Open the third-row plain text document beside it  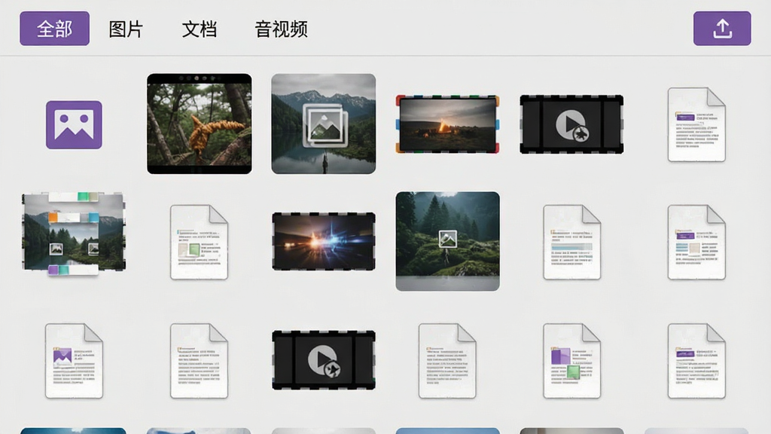pos(199,361)
